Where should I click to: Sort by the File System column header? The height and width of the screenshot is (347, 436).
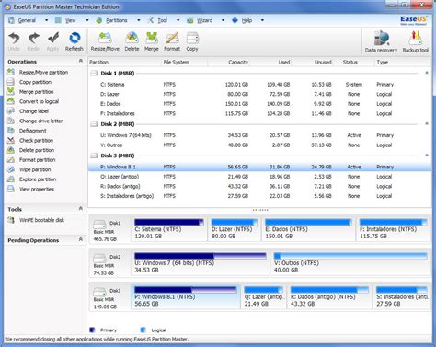(185, 62)
